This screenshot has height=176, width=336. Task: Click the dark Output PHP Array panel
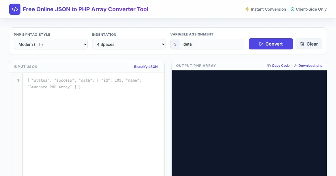[x=249, y=123]
